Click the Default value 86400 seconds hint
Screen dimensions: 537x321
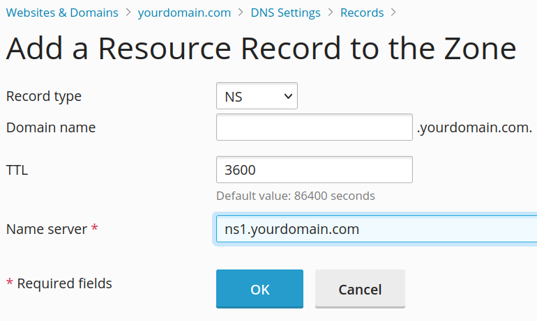pyautogui.click(x=296, y=196)
